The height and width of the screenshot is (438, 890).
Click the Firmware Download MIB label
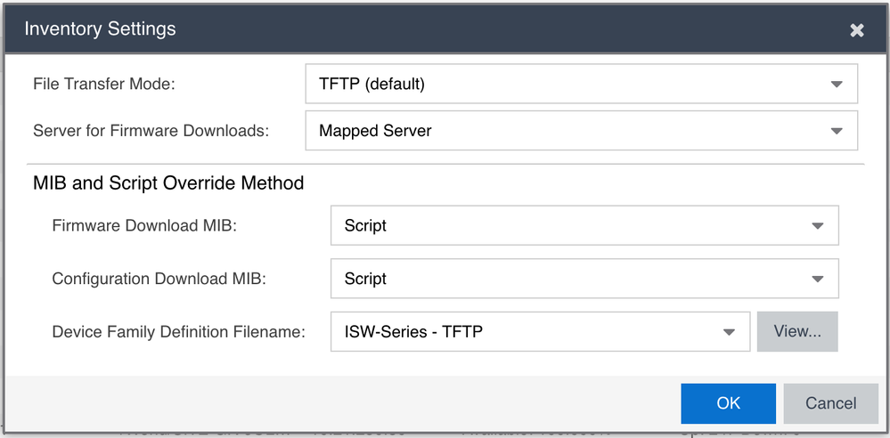[x=144, y=226]
